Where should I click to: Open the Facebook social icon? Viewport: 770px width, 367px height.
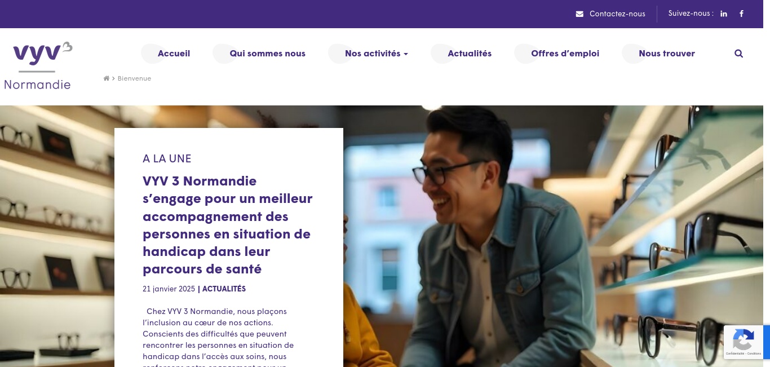[x=741, y=14]
